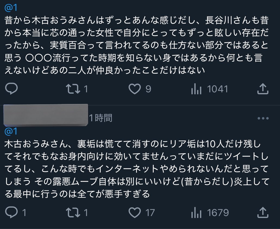Retweet the first tweet about 長谷川さん
Screen dimensions: 280x229
click(x=73, y=89)
